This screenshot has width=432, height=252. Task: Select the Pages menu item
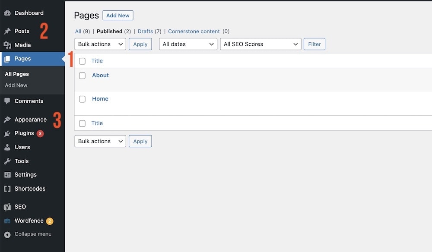[x=32, y=59]
